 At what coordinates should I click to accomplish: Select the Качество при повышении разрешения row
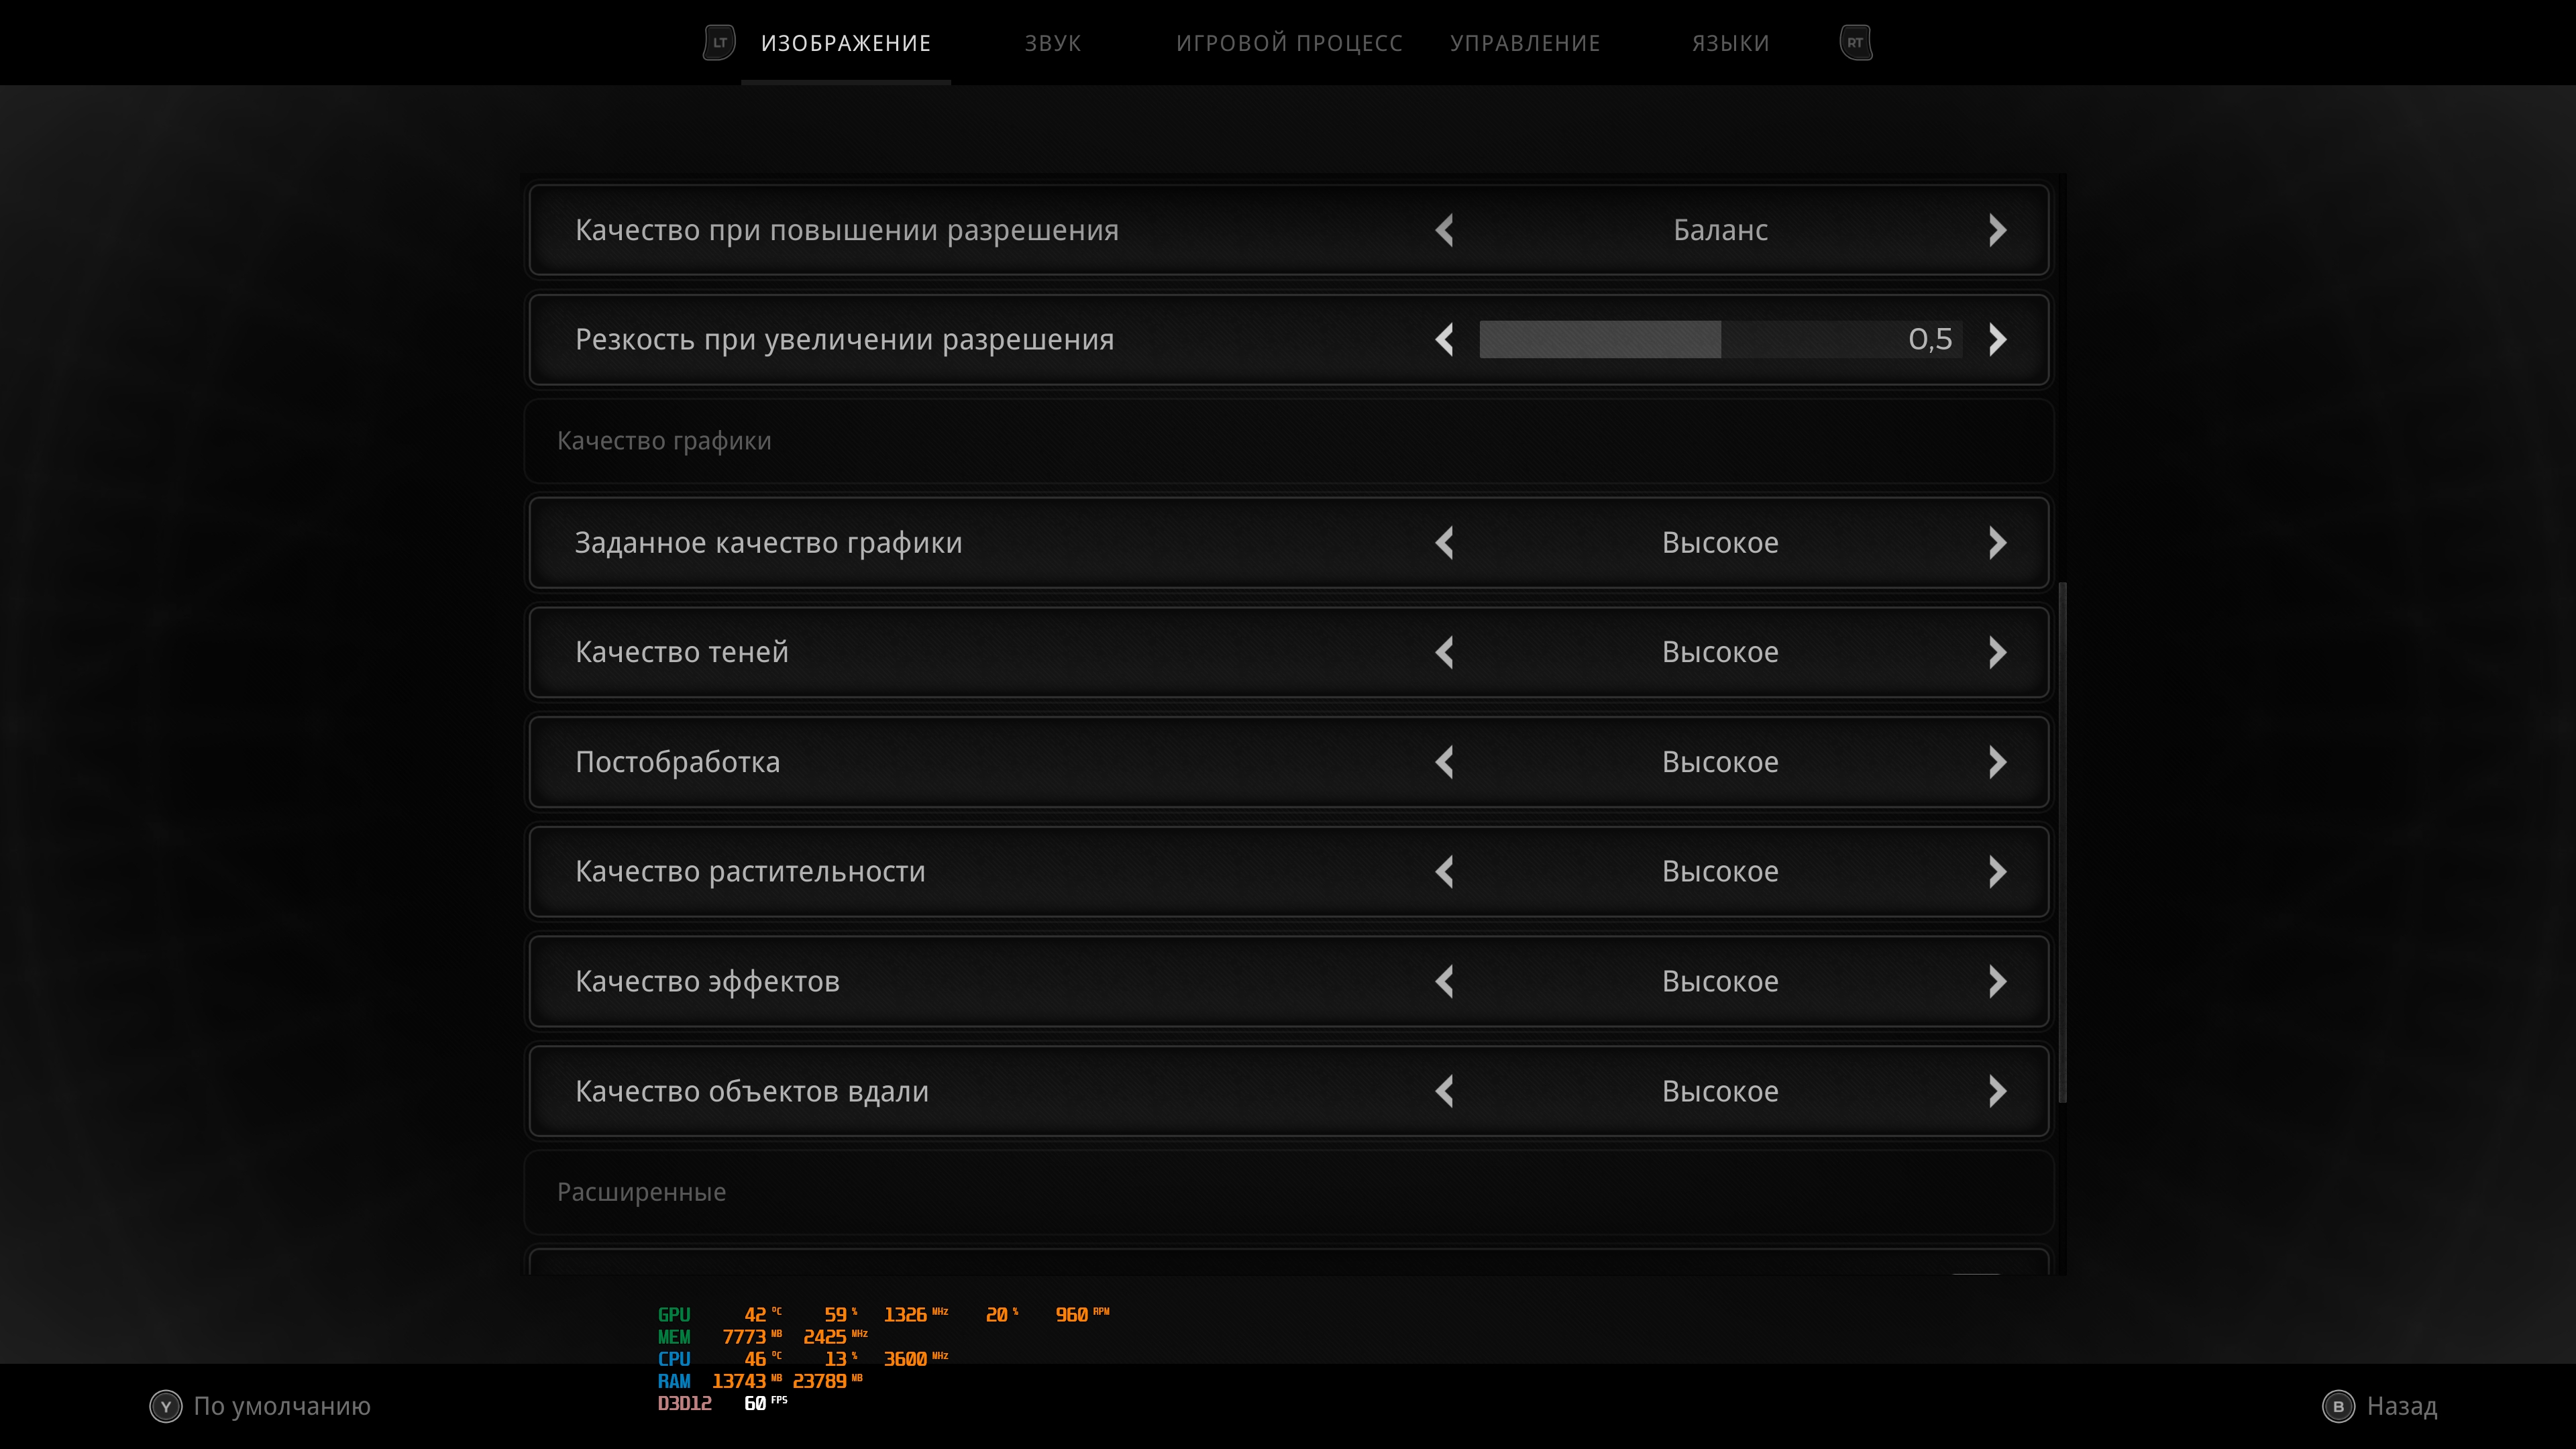pos(846,231)
